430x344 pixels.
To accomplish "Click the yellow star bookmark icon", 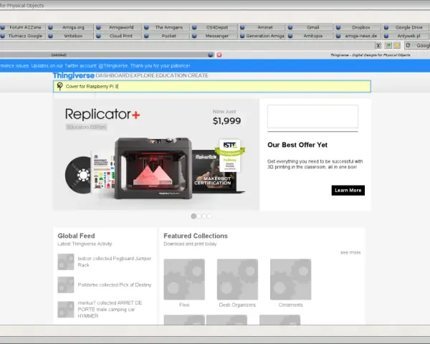I will (397, 46).
